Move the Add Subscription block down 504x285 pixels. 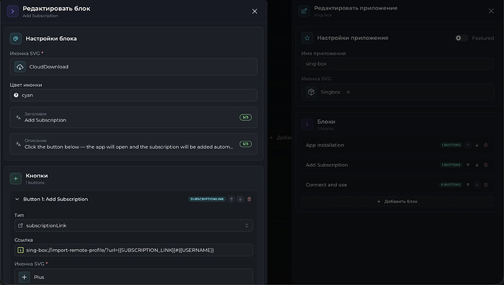point(477,165)
